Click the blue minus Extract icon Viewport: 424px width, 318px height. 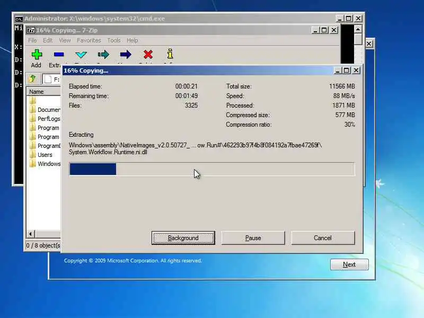(59, 55)
